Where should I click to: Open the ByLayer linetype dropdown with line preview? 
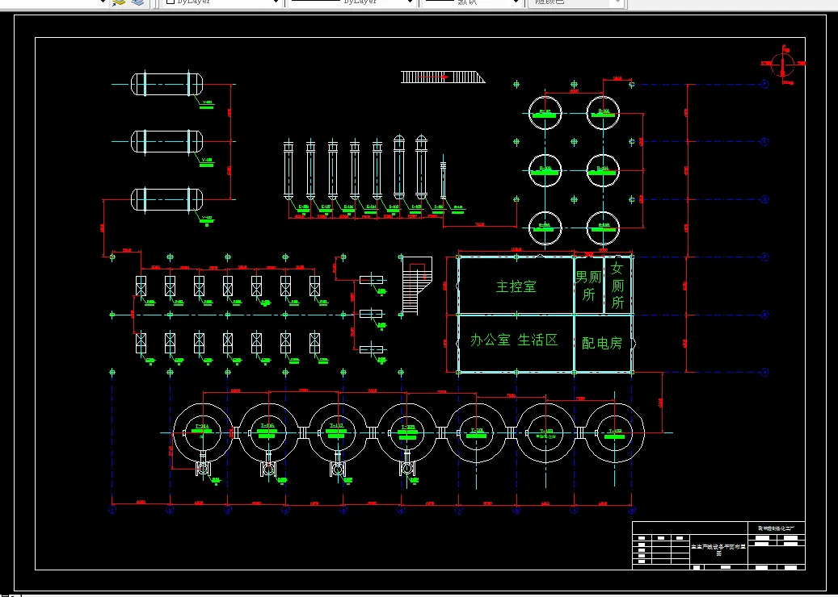[352, 2]
